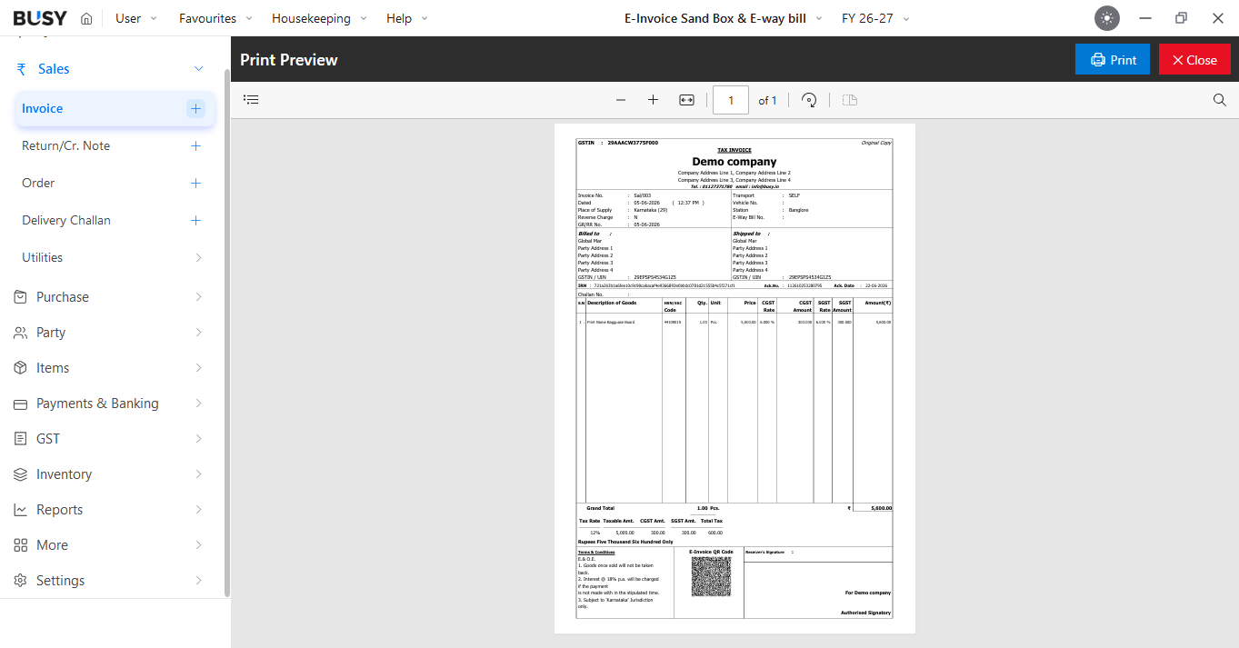Open search in the print preview
This screenshot has height=648, width=1239.
click(x=1220, y=100)
